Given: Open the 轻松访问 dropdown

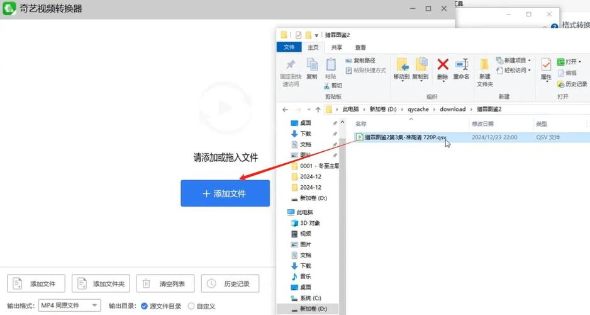Looking at the screenshot, I should click(513, 70).
